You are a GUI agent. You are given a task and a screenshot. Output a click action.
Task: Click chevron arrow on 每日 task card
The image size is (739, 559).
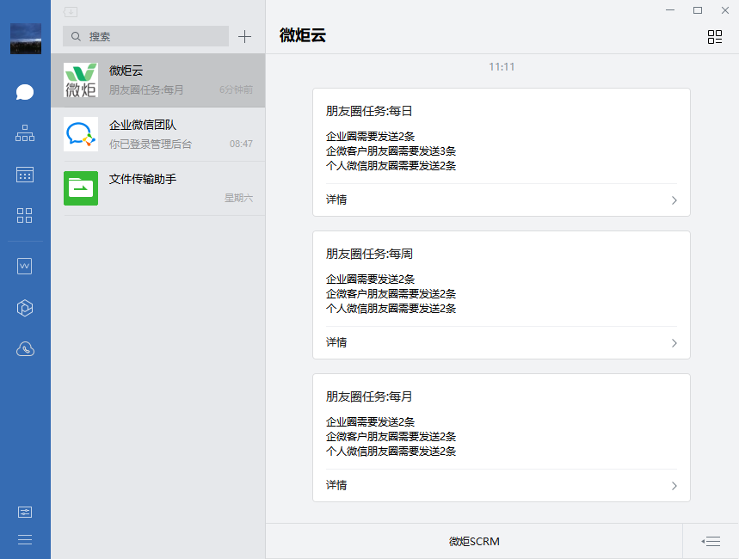click(x=674, y=200)
